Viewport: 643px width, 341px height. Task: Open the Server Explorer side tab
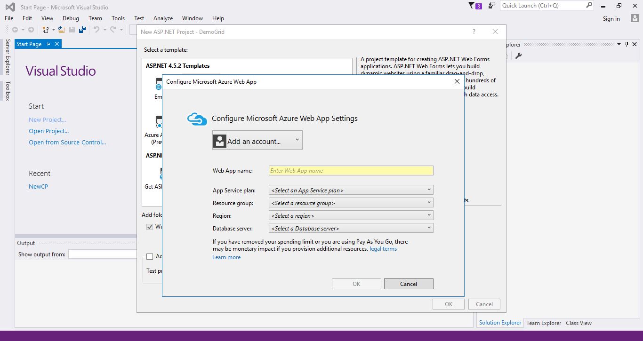pos(8,57)
